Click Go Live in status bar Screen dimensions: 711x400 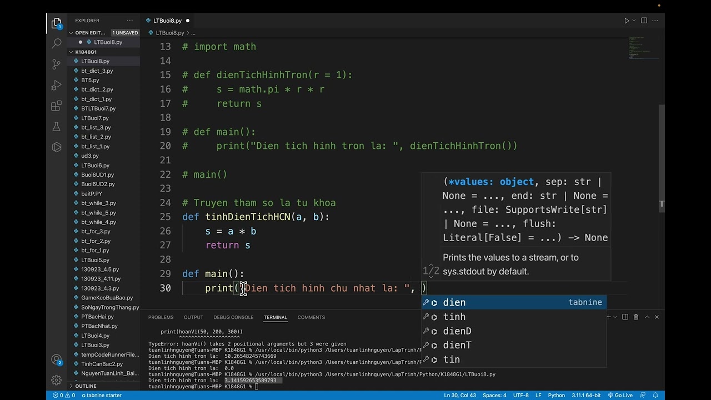[619, 396]
